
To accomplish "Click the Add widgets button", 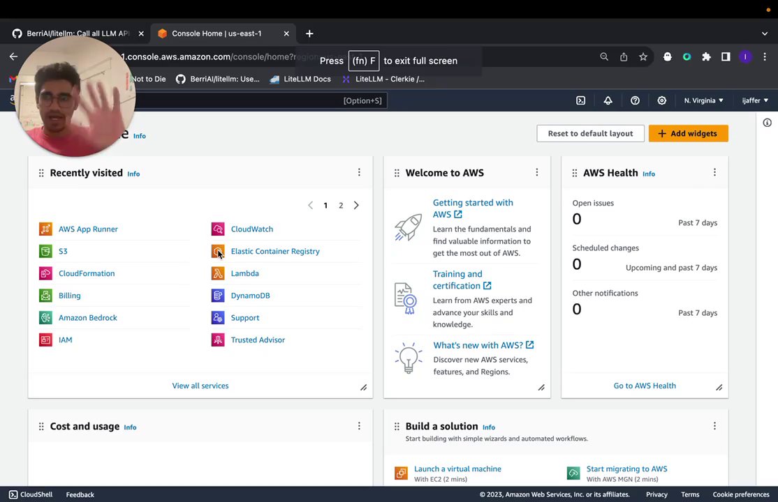I will [x=688, y=133].
